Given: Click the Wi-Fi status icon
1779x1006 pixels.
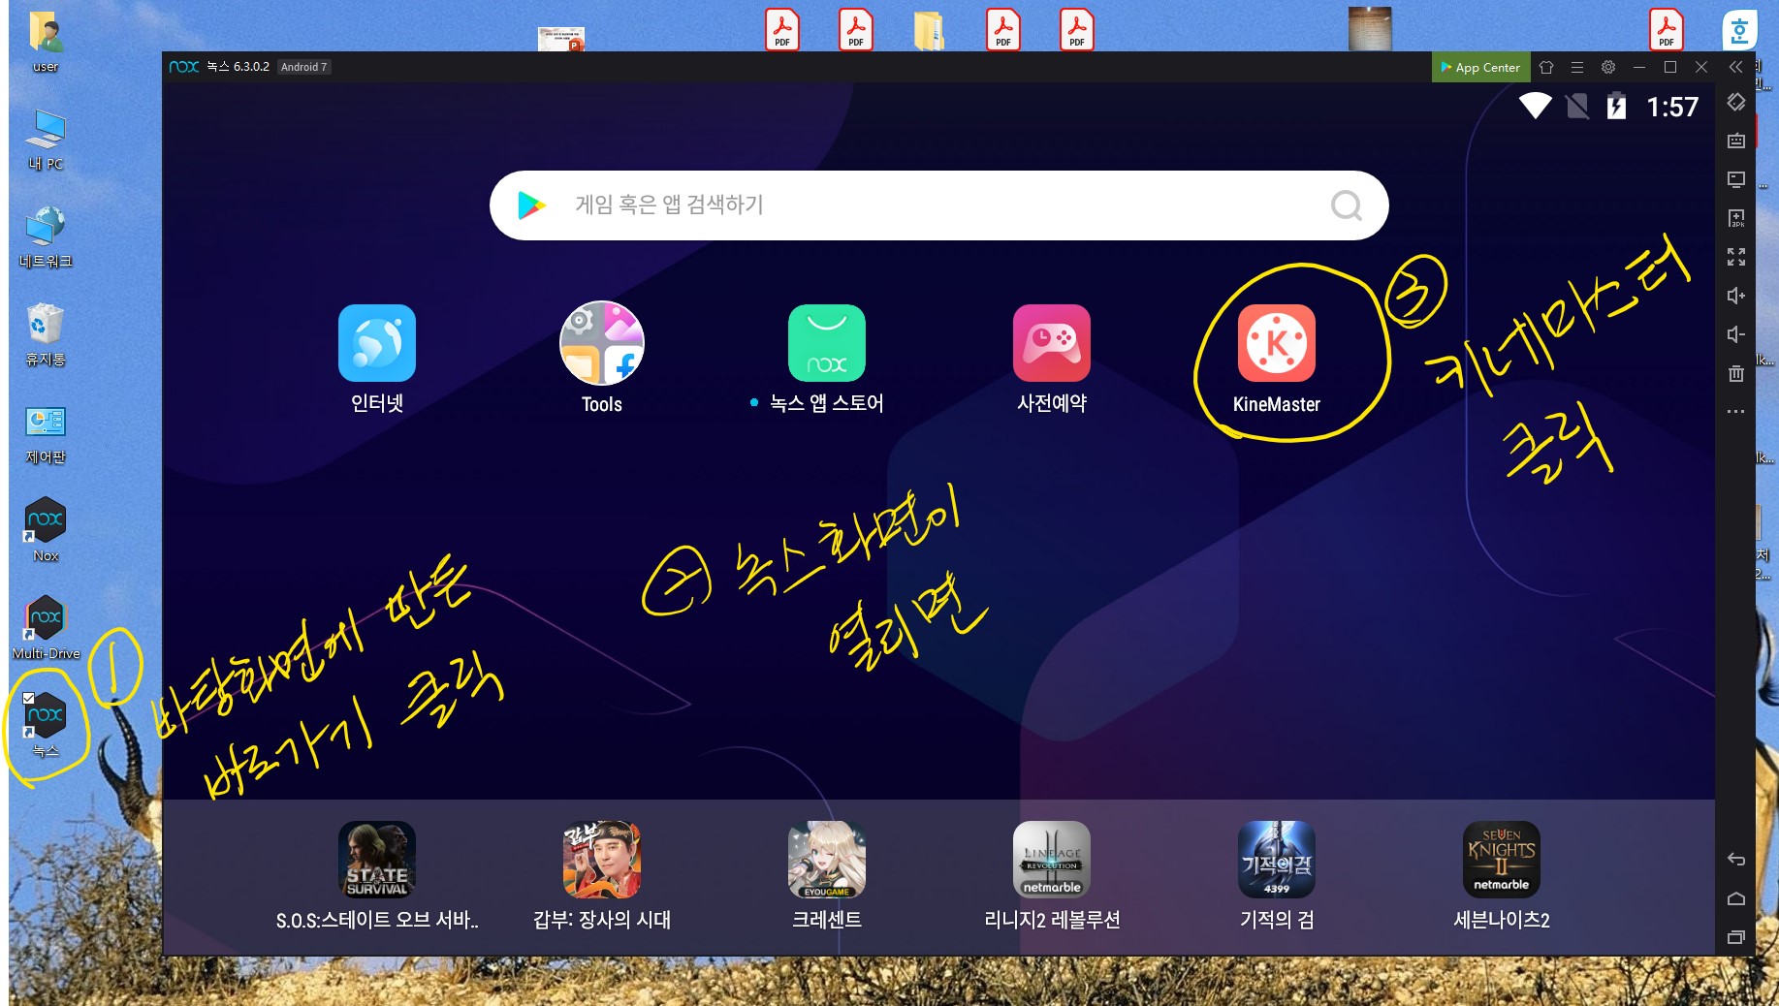Looking at the screenshot, I should tap(1536, 106).
